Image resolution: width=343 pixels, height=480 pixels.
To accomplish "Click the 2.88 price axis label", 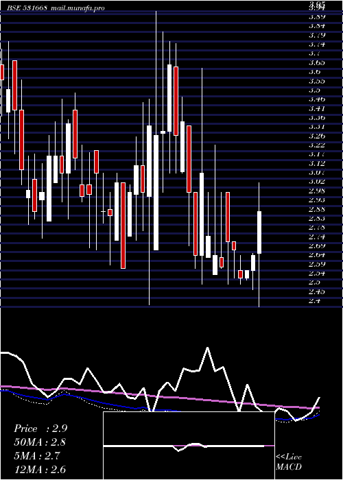I will 317,209.
